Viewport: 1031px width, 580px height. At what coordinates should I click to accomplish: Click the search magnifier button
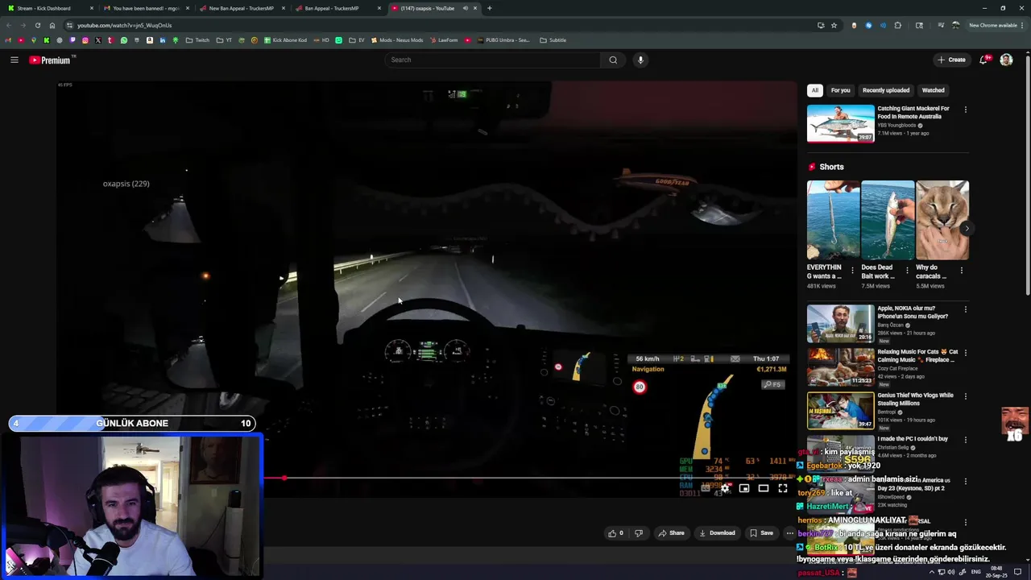[613, 60]
